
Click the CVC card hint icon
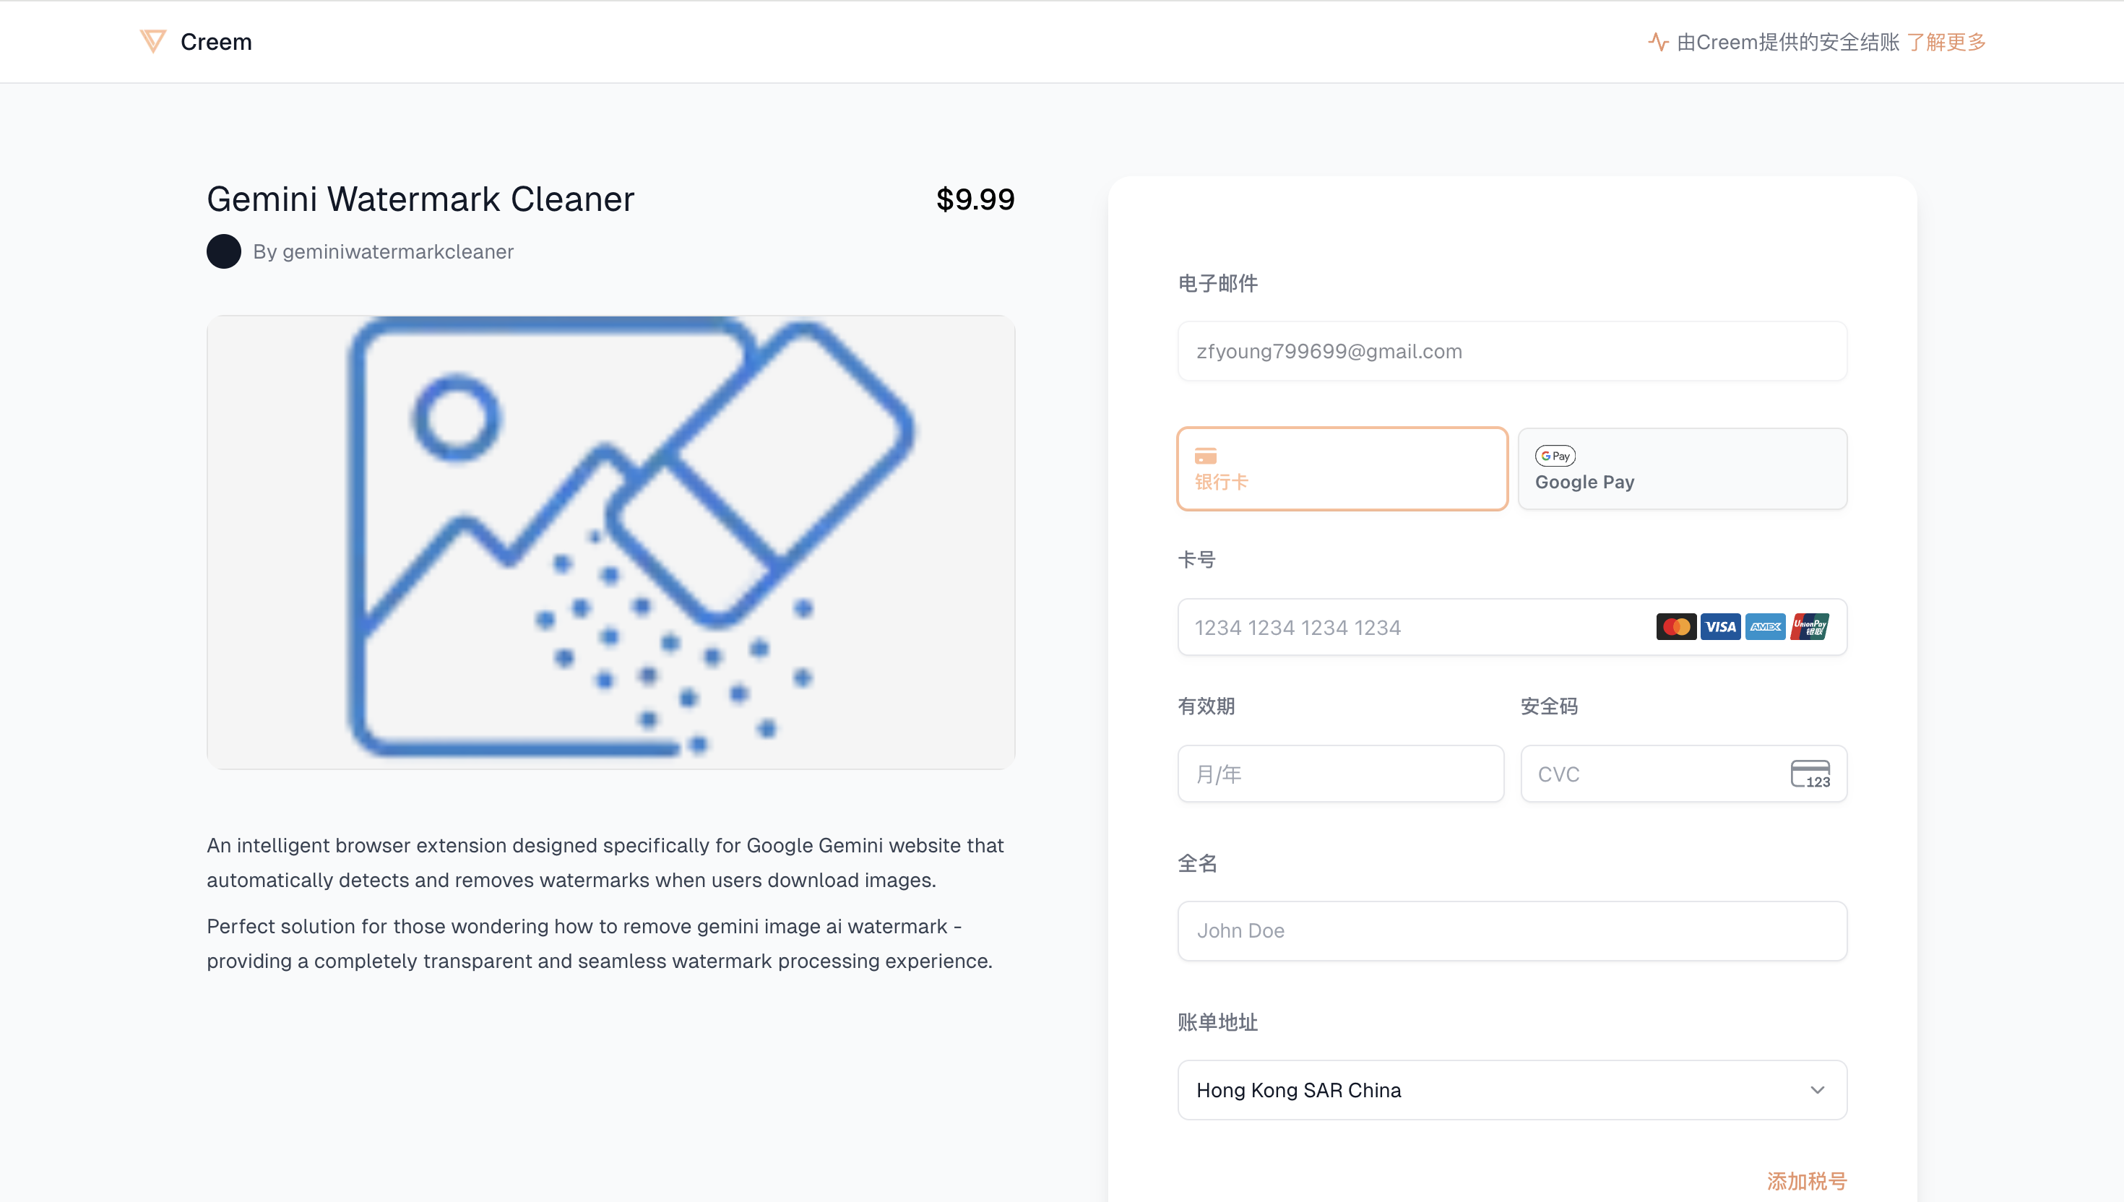click(1810, 774)
